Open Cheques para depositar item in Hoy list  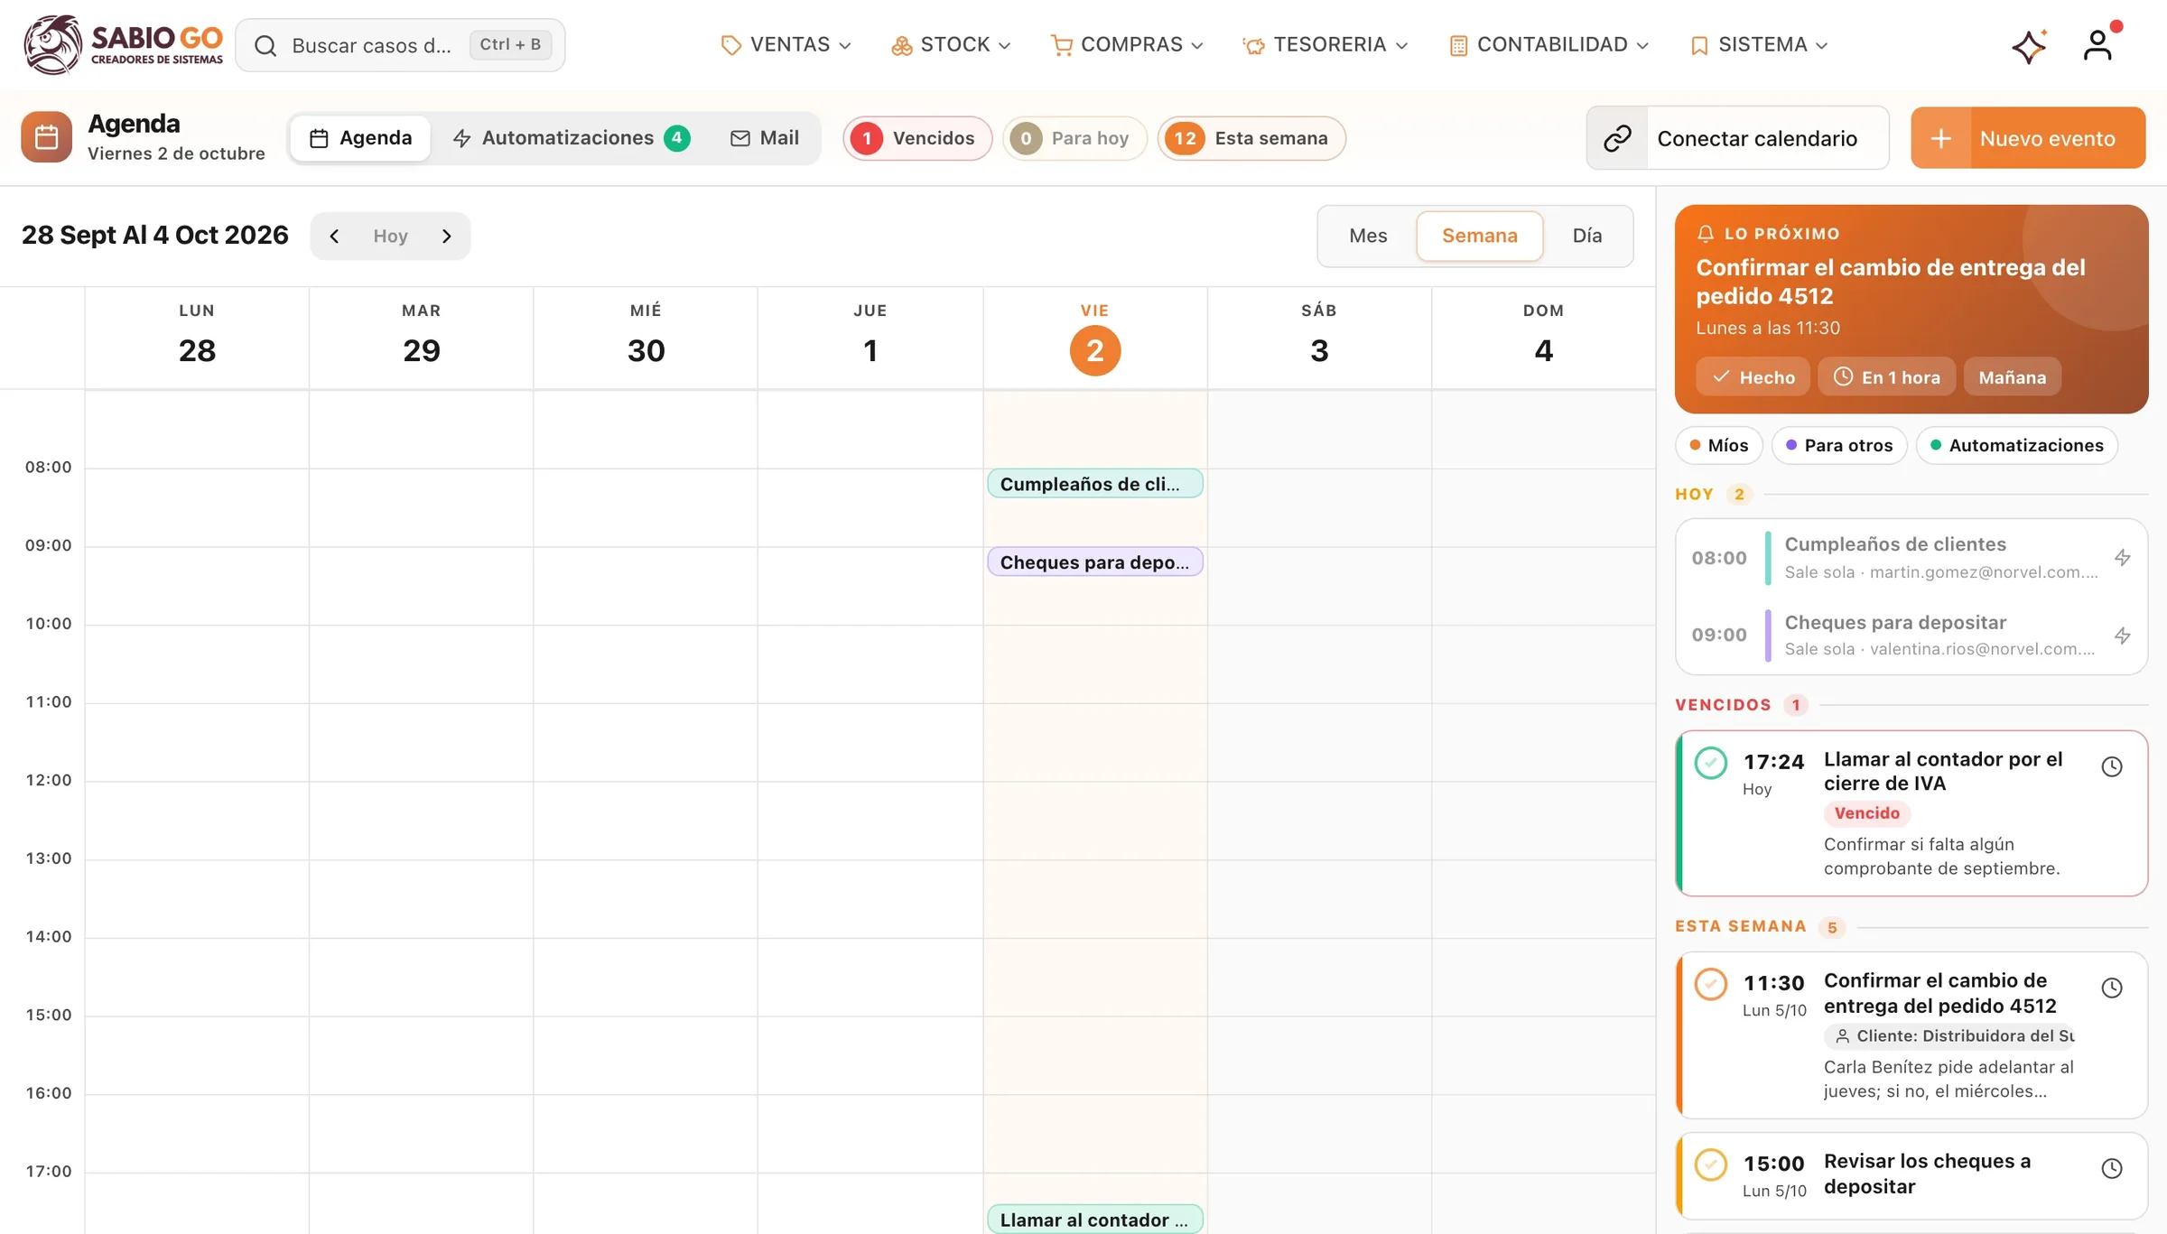(x=1911, y=635)
